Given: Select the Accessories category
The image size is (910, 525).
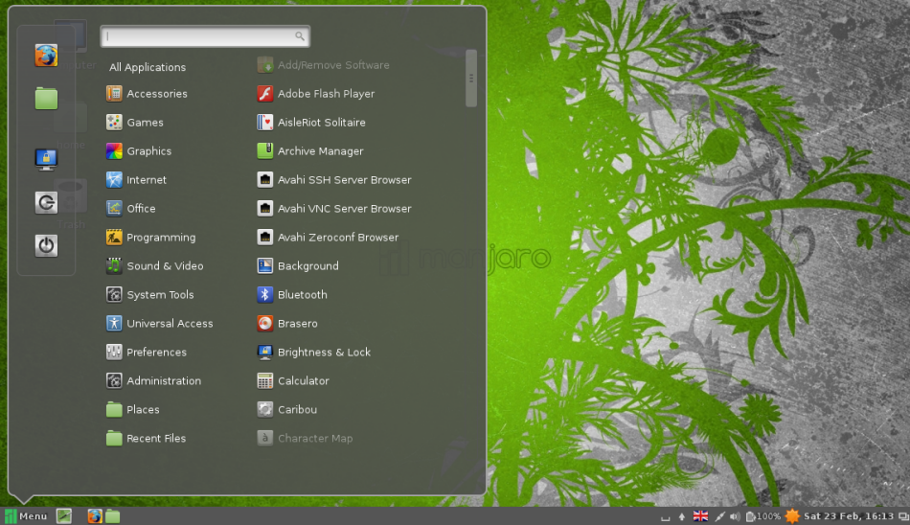Looking at the screenshot, I should click(147, 94).
